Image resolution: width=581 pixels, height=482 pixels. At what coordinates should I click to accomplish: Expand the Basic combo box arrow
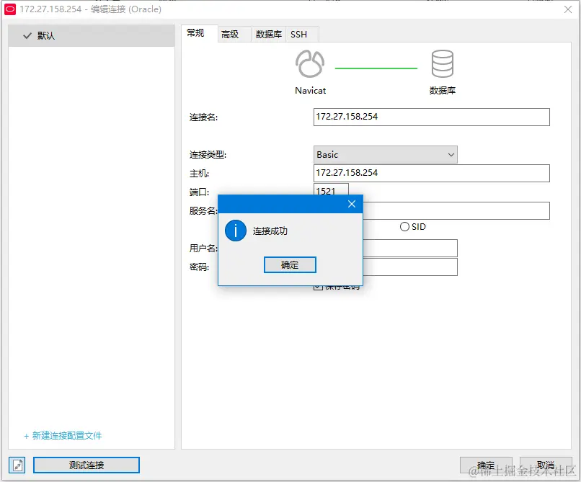(451, 154)
